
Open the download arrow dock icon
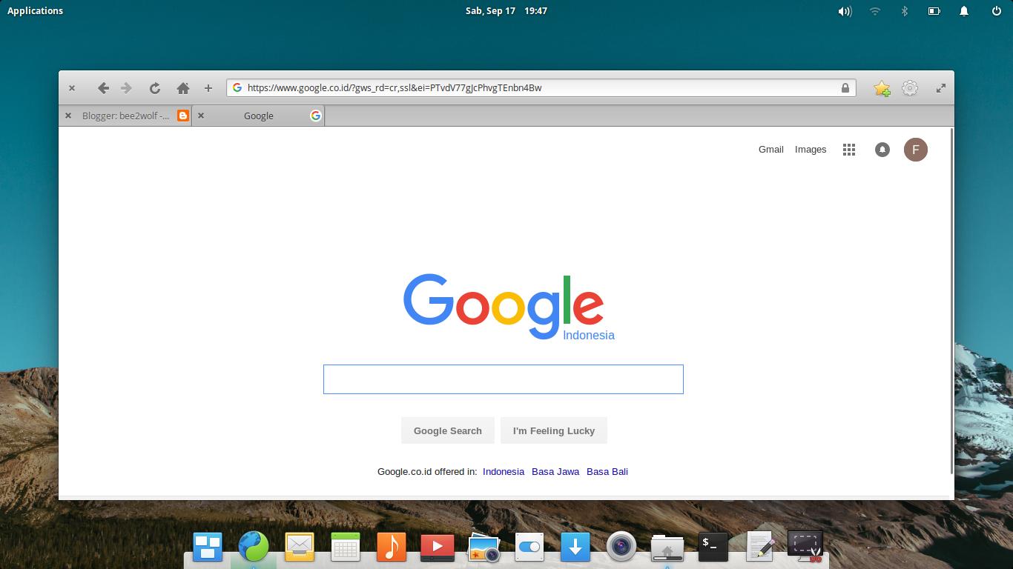575,548
